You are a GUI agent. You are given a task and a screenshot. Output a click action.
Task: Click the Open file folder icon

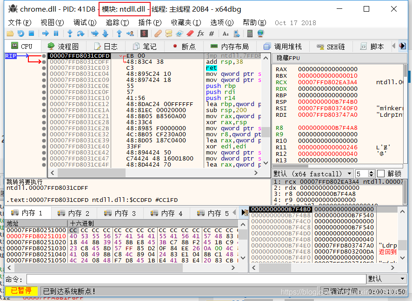(x=10, y=33)
